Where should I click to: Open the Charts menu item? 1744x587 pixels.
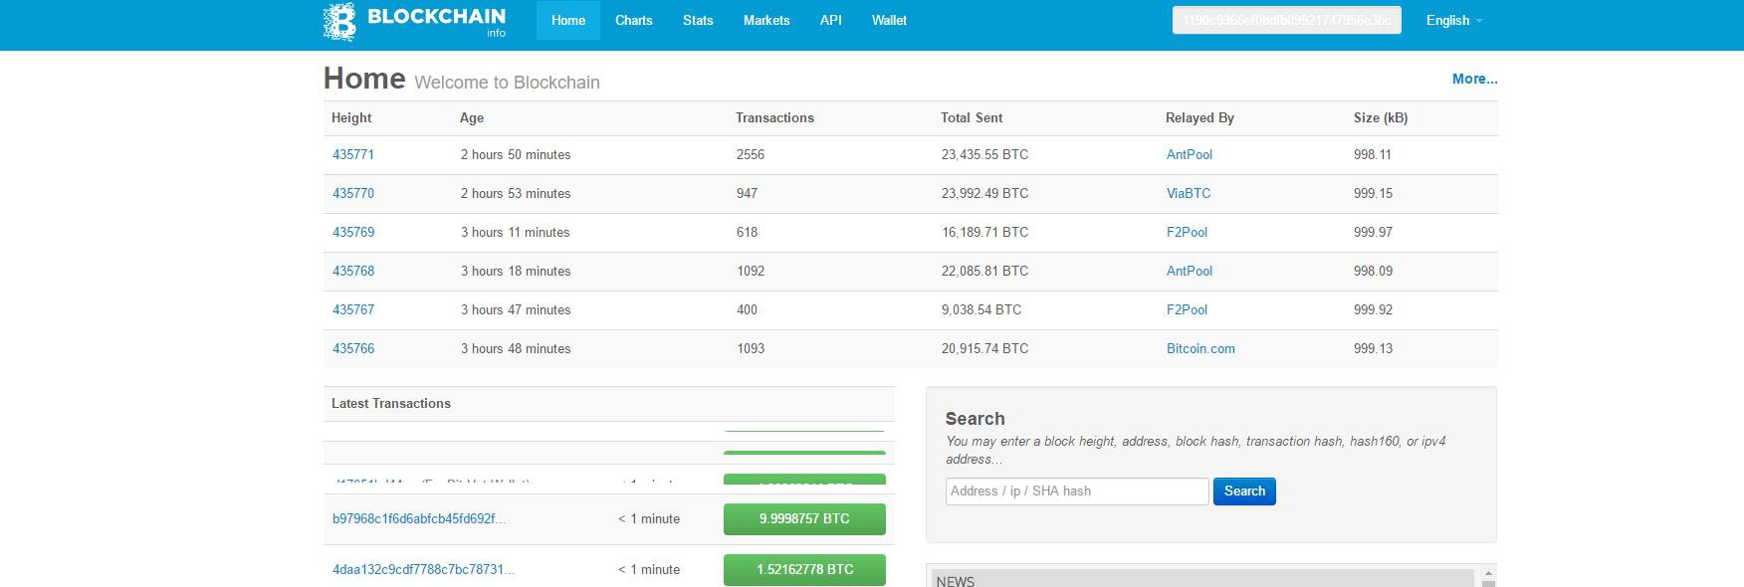coord(633,20)
